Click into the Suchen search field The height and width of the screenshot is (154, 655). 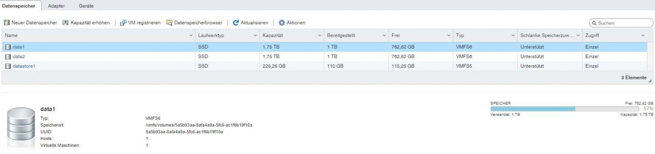pos(621,23)
